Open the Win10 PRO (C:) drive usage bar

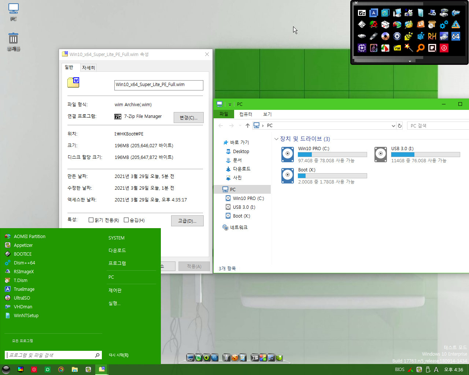click(x=332, y=155)
